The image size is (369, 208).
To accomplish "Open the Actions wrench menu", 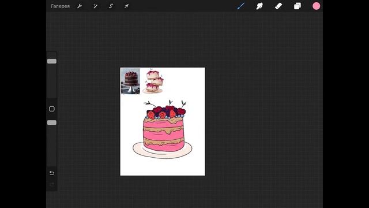I will (80, 6).
